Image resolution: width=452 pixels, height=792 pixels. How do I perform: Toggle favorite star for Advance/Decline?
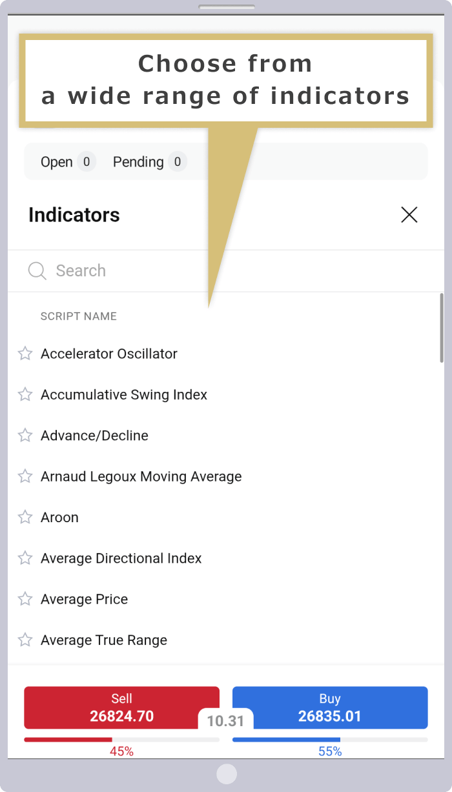point(25,435)
